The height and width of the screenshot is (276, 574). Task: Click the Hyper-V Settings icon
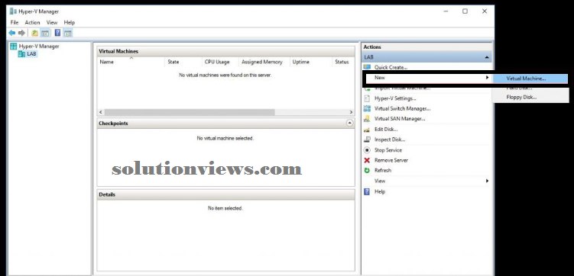[367, 98]
